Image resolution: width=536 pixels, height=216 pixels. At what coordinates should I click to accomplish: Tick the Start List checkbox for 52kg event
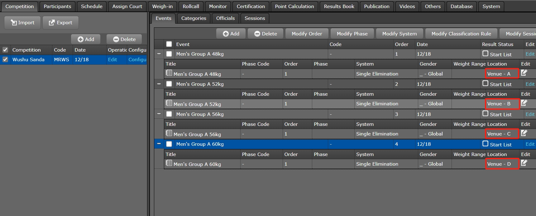[x=485, y=83]
